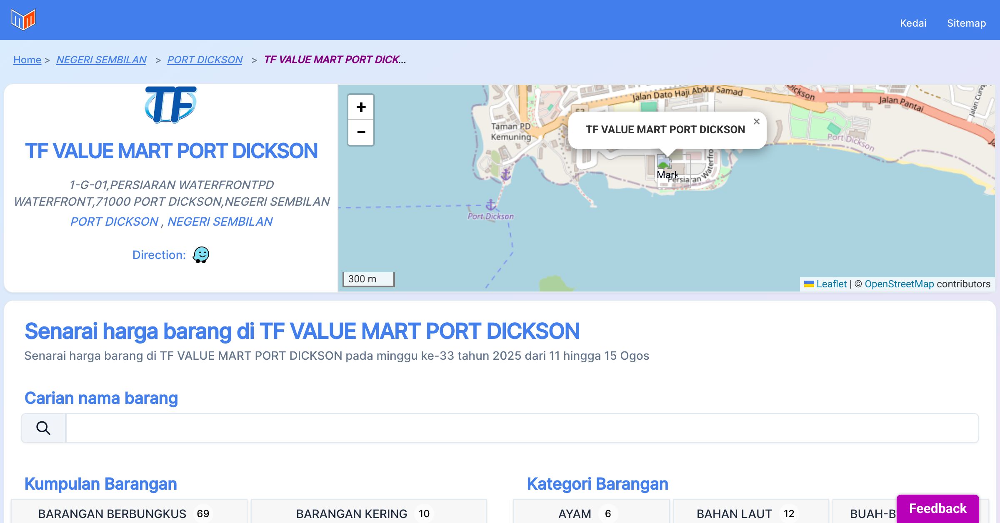Viewport: 1000px width, 523px height.
Task: Open NEGERI SEMBILAN breadcrumb link
Action: [x=101, y=60]
